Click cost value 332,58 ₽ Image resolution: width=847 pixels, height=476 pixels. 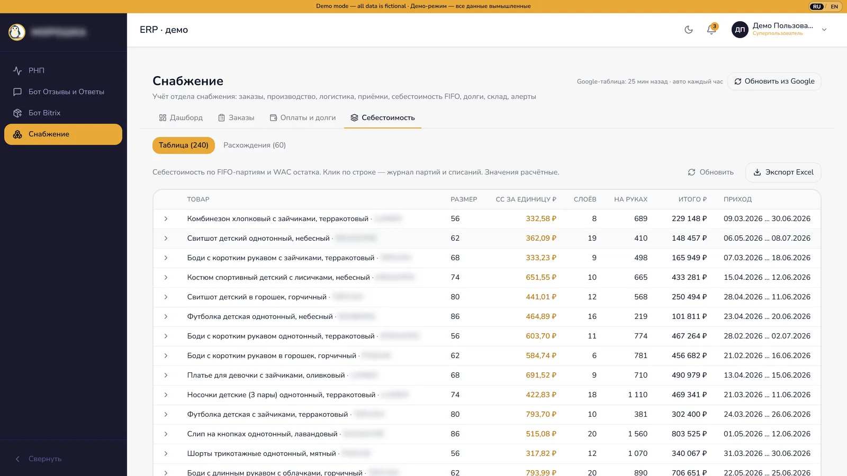click(x=541, y=218)
